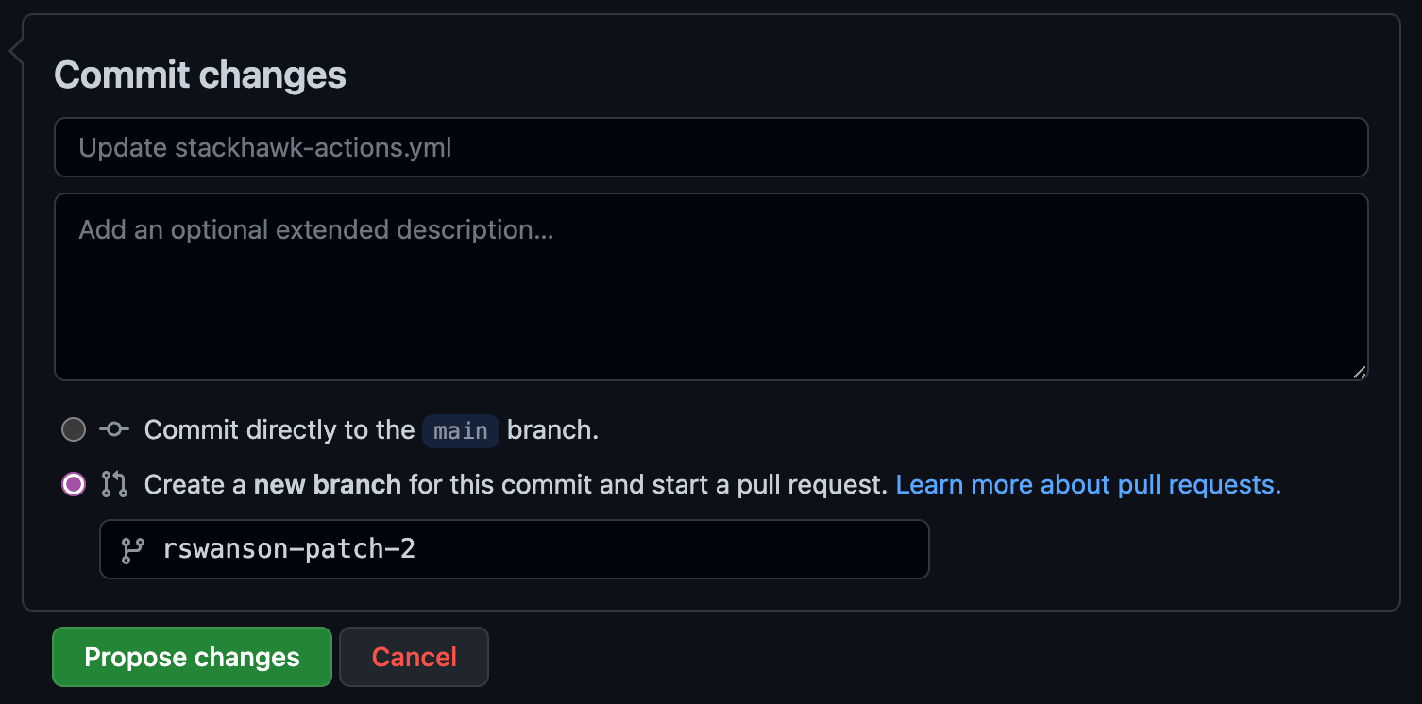Select commit directly to the main branch

point(73,429)
